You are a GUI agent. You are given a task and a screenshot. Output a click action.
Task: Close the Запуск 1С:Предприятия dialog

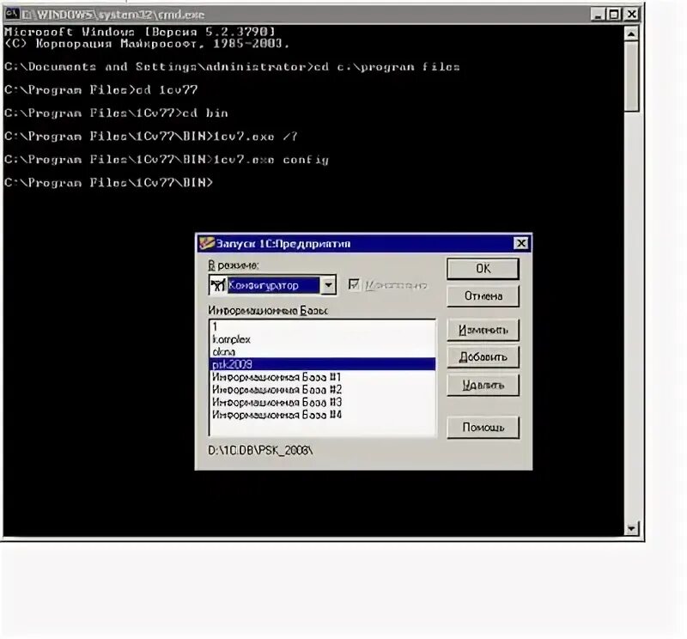point(520,243)
